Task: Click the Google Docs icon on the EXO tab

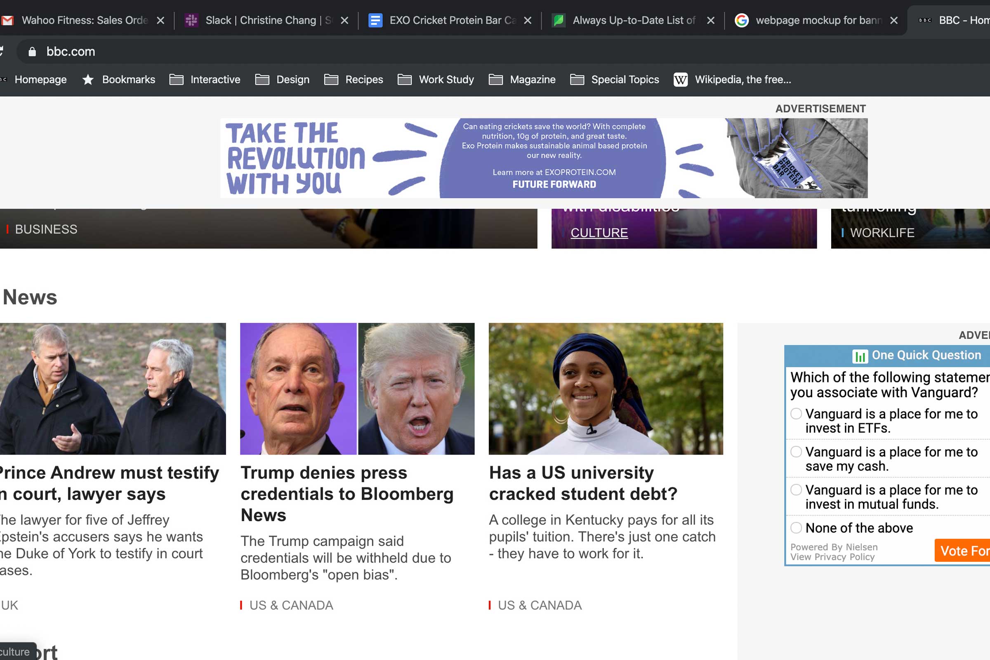Action: [x=375, y=20]
